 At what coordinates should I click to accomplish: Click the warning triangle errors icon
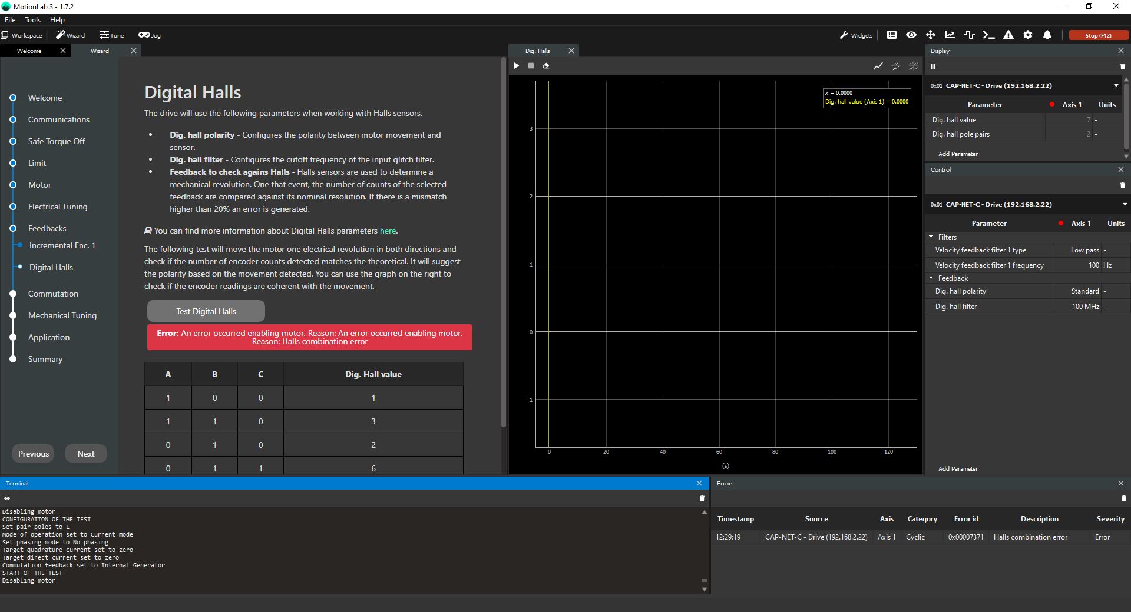tap(1008, 35)
